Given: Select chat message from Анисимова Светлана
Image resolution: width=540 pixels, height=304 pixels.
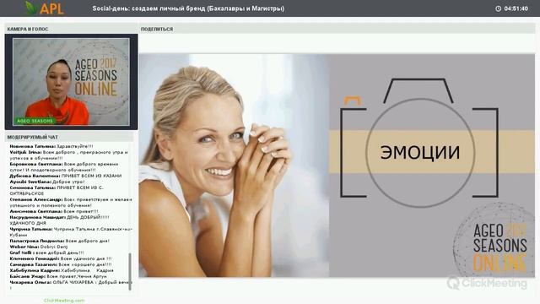Looking at the screenshot, I should [x=54, y=211].
